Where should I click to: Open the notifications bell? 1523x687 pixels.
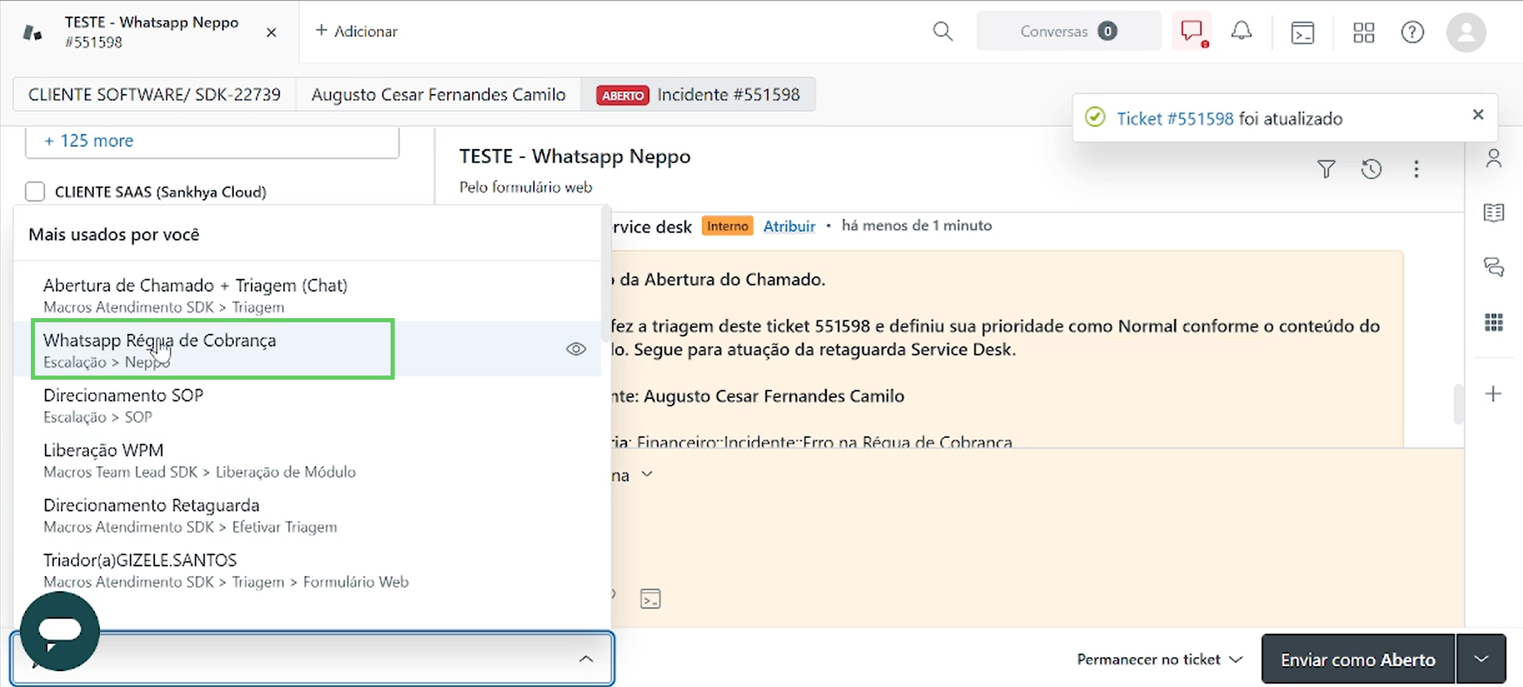[x=1242, y=32]
